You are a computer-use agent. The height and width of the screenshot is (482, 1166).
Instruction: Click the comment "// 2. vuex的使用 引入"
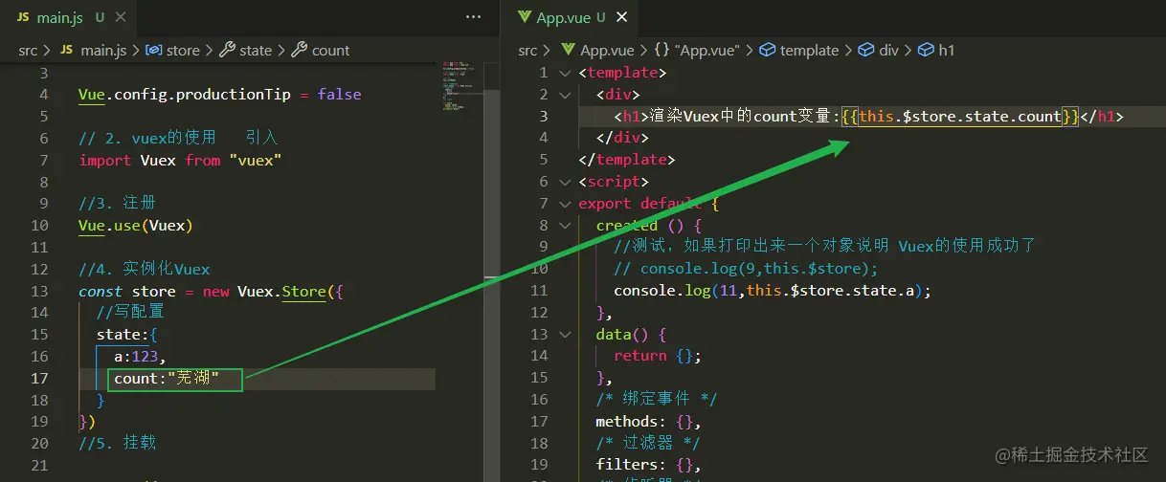click(x=177, y=138)
